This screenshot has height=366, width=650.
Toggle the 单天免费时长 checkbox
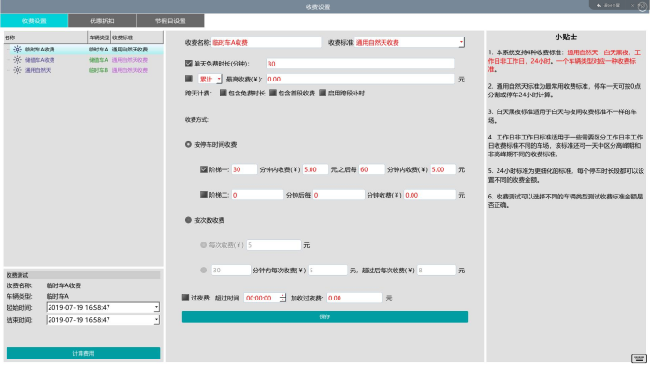click(x=189, y=64)
